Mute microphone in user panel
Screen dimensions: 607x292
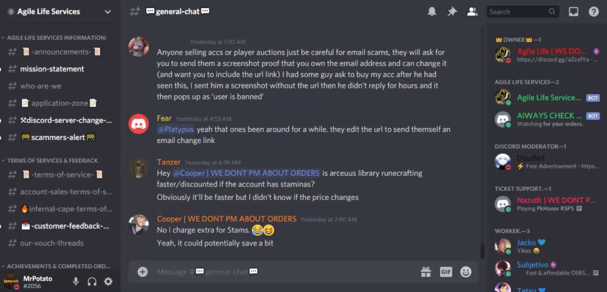pyautogui.click(x=76, y=282)
